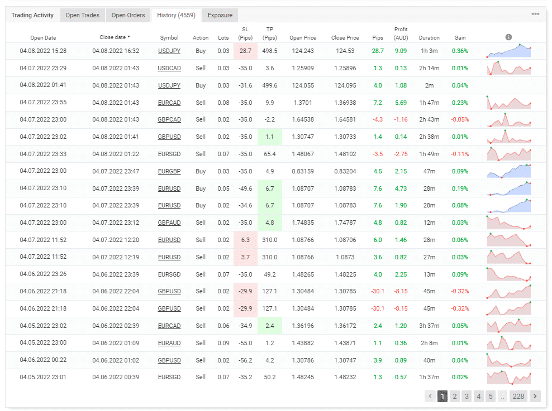Viewport: 552px width, 411px height.
Task: Sort by Close date column arrow
Action: [129, 37]
